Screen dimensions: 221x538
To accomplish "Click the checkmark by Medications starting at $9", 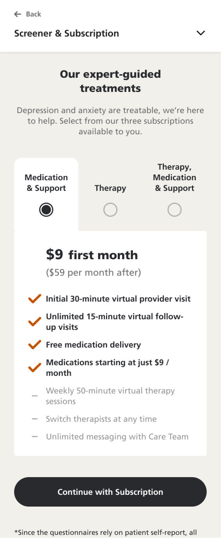I will coord(35,368).
